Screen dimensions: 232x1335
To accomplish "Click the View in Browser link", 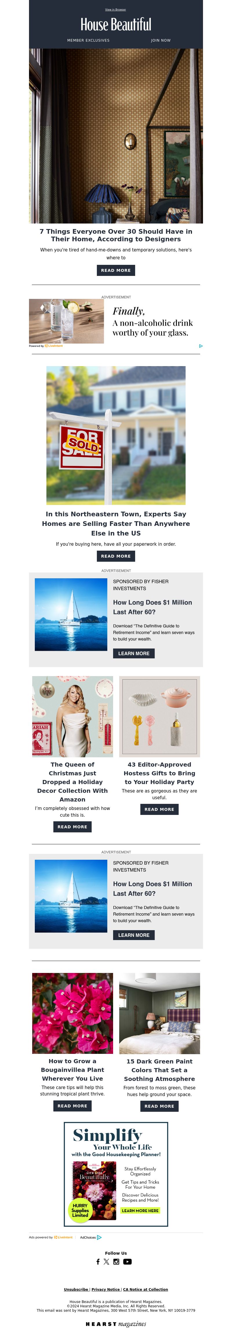I will click(116, 9).
